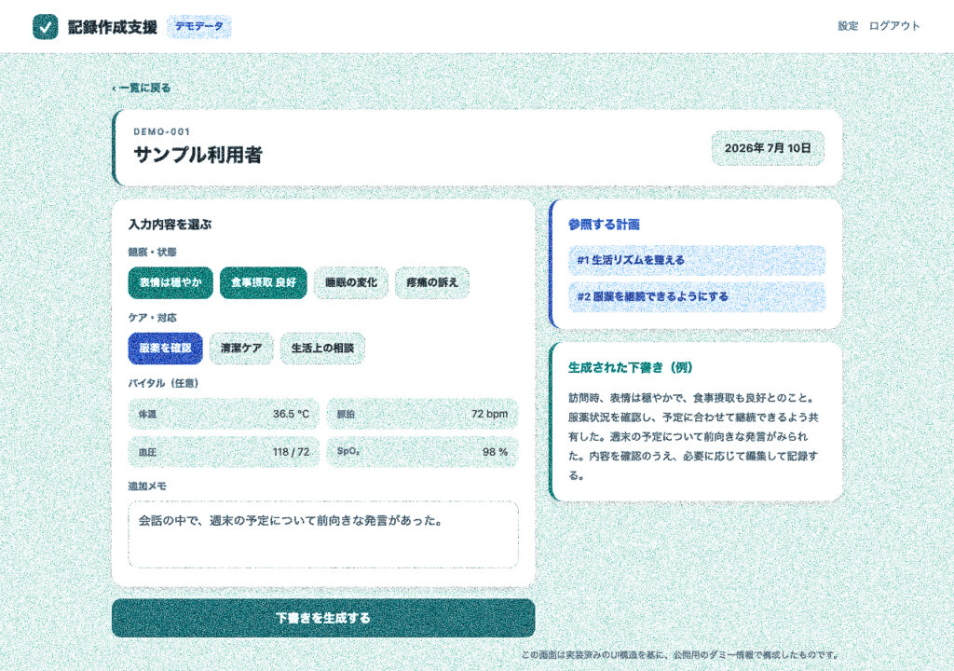Click ログアウト link
The height and width of the screenshot is (671, 954).
(x=893, y=25)
